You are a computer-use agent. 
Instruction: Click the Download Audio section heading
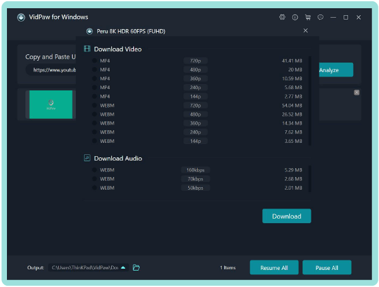[x=118, y=158]
